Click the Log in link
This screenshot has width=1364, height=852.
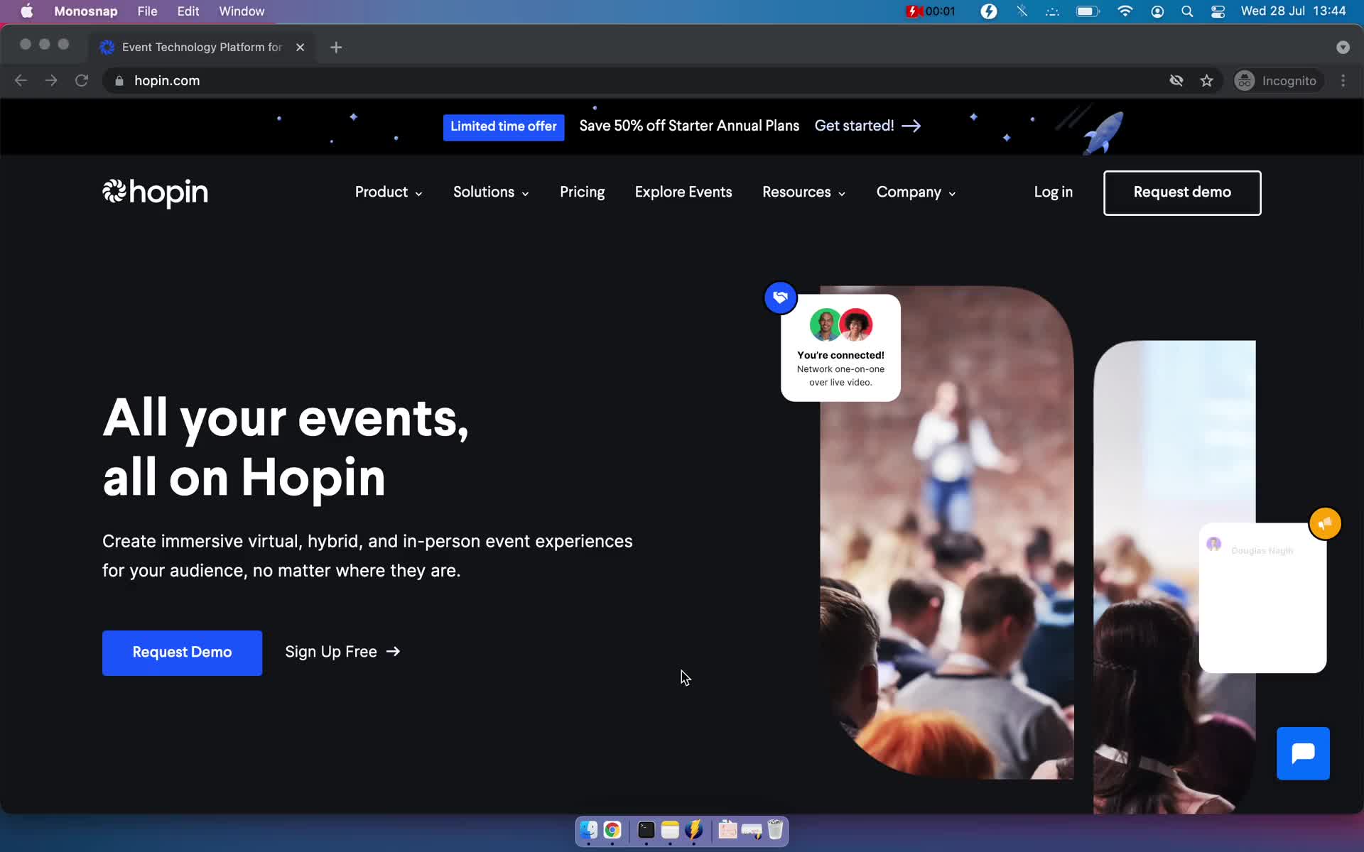pyautogui.click(x=1053, y=192)
